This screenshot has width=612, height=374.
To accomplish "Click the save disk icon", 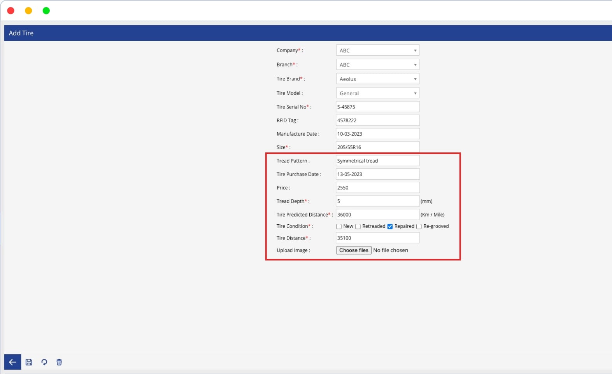I will point(29,362).
